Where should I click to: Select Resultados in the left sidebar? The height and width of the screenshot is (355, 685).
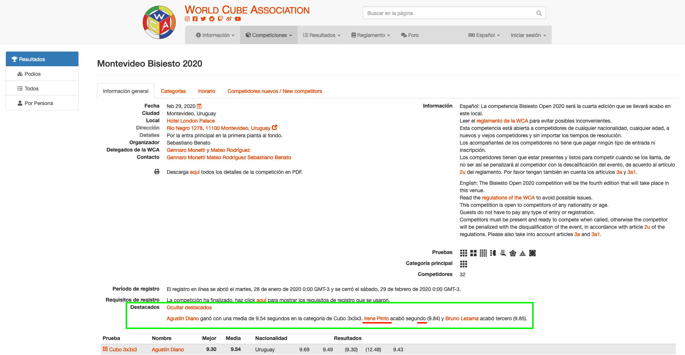point(42,59)
